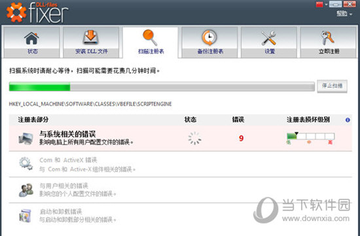This screenshot has height=236, width=360.
Task: Click the 扫描系统时请耐心等待 message text
Action: pos(84,71)
